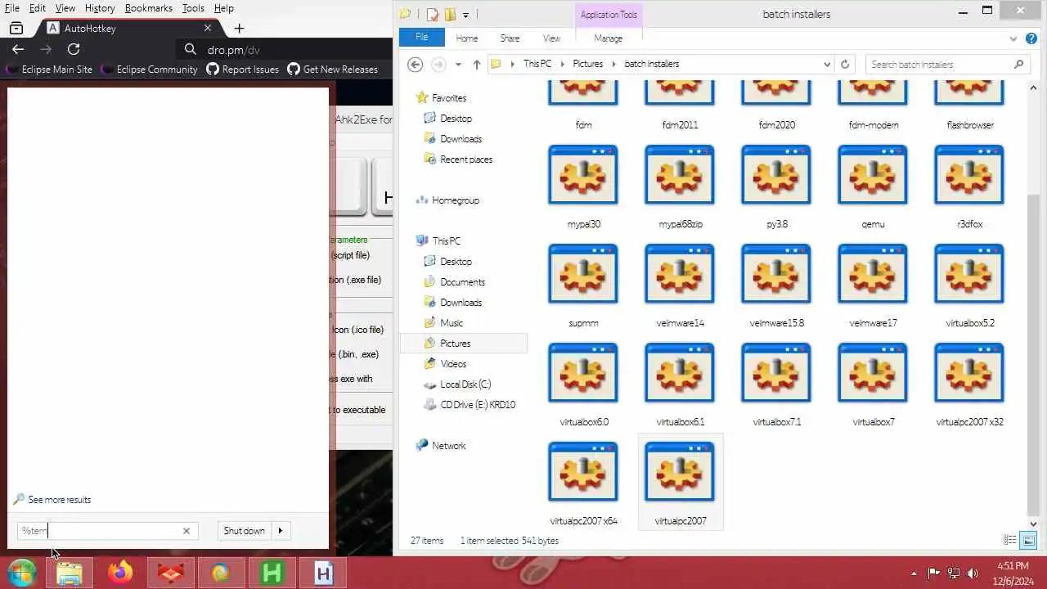Select the vmware14 batch file icon

680,274
